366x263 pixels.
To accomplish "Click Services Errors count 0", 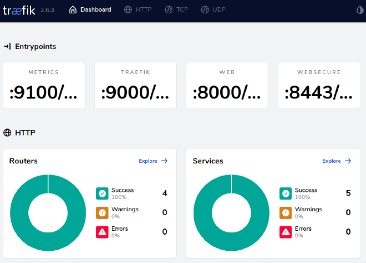I will point(348,231).
